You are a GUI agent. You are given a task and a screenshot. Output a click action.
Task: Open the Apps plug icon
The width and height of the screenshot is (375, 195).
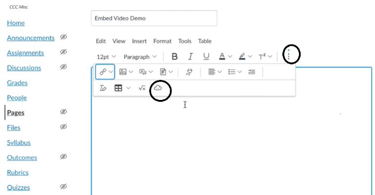(189, 72)
